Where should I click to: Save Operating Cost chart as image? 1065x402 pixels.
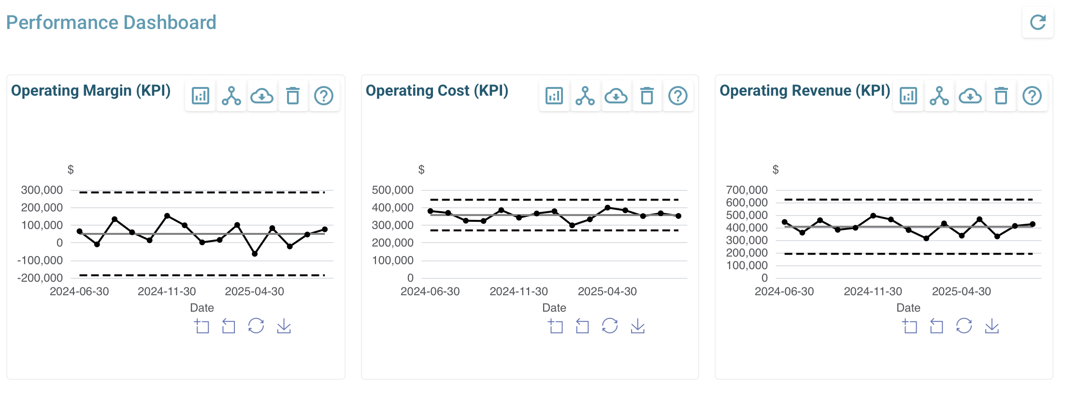point(638,326)
